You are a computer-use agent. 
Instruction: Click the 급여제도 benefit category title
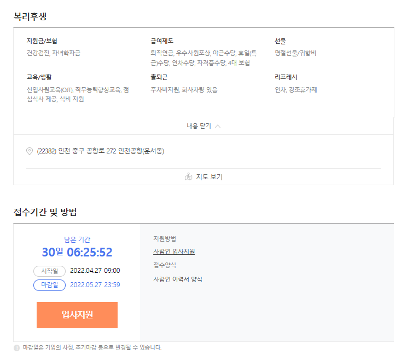(162, 41)
